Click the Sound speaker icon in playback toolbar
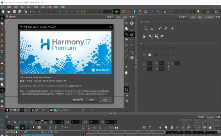Viewport: 221px width, 136px height. [26, 122]
